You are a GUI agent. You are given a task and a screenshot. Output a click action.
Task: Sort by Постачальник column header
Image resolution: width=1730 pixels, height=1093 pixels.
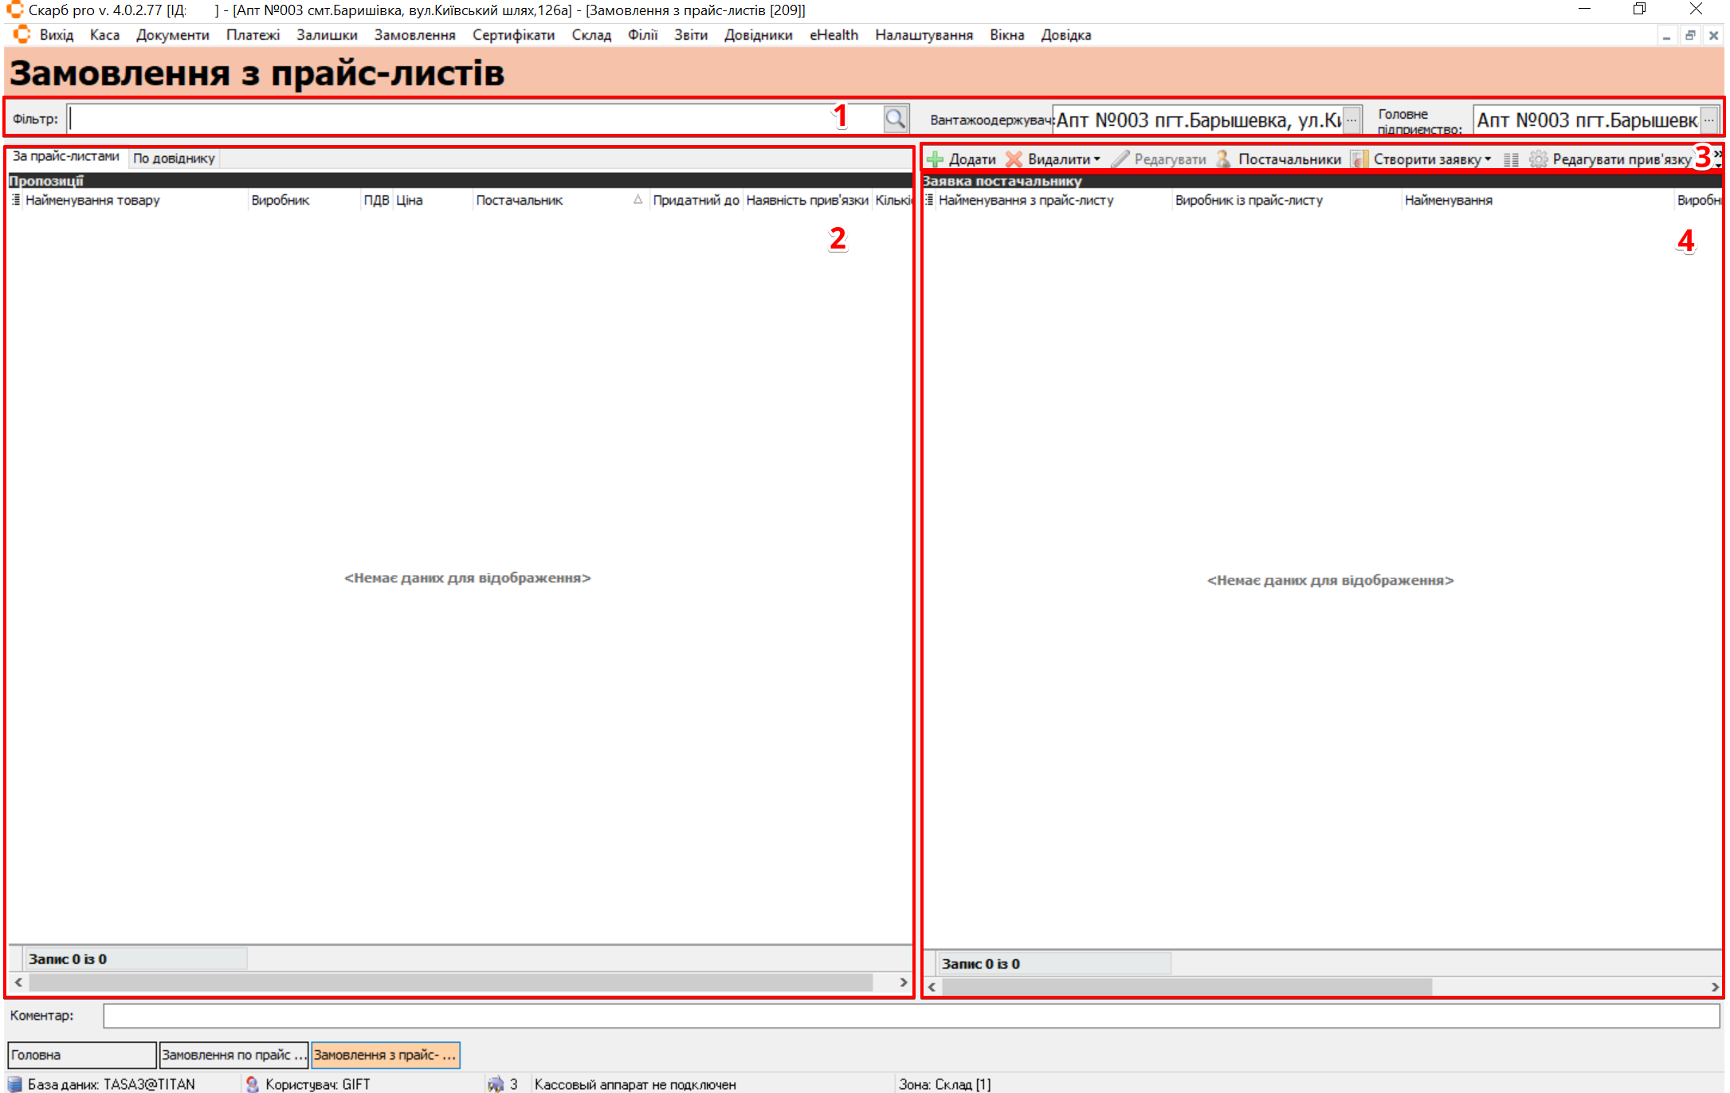point(520,200)
